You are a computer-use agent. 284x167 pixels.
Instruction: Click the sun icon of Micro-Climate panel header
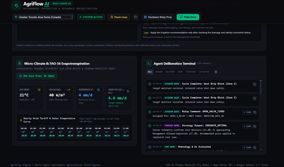[20, 63]
